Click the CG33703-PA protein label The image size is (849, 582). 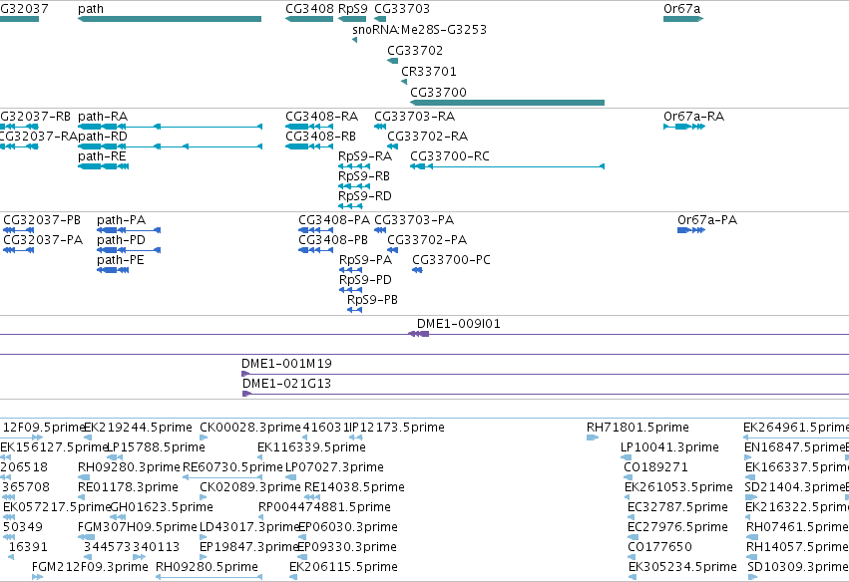414,220
